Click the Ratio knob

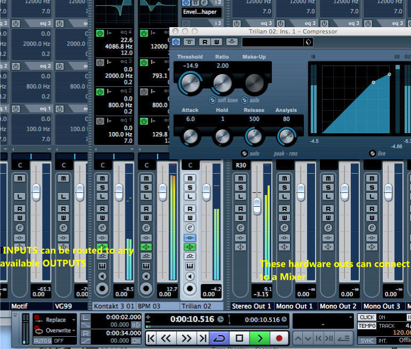point(222,83)
